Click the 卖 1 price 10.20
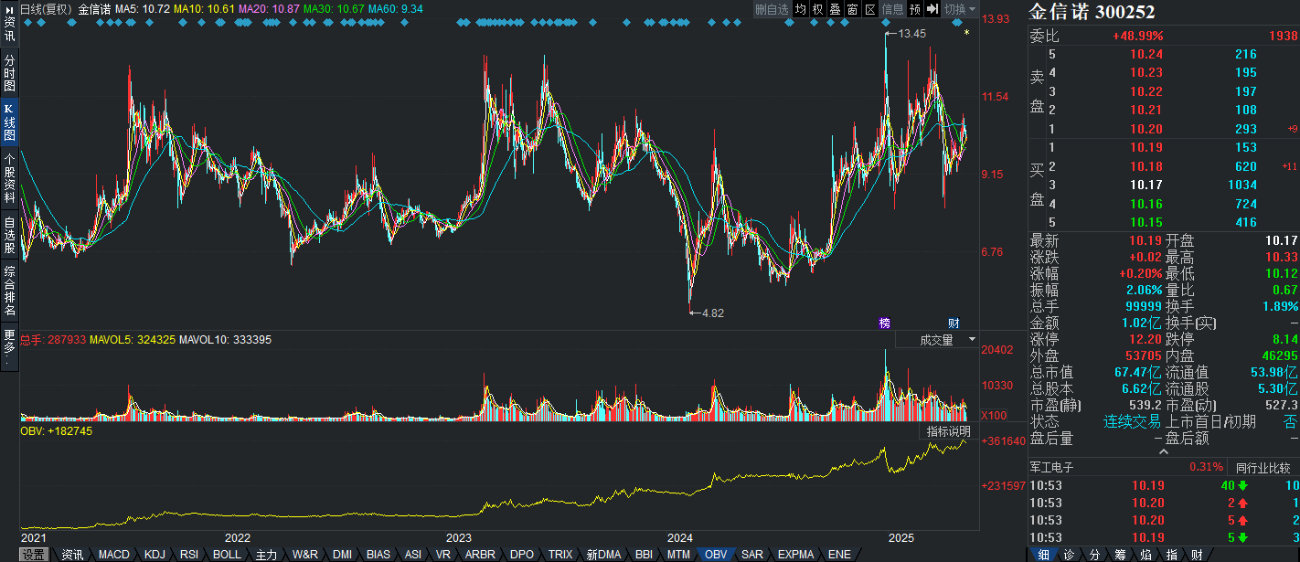The width and height of the screenshot is (1300, 562). point(1146,129)
